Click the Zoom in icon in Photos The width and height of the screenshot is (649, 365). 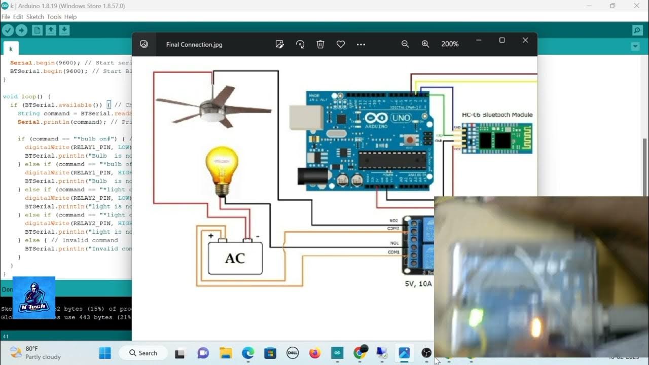[425, 44]
